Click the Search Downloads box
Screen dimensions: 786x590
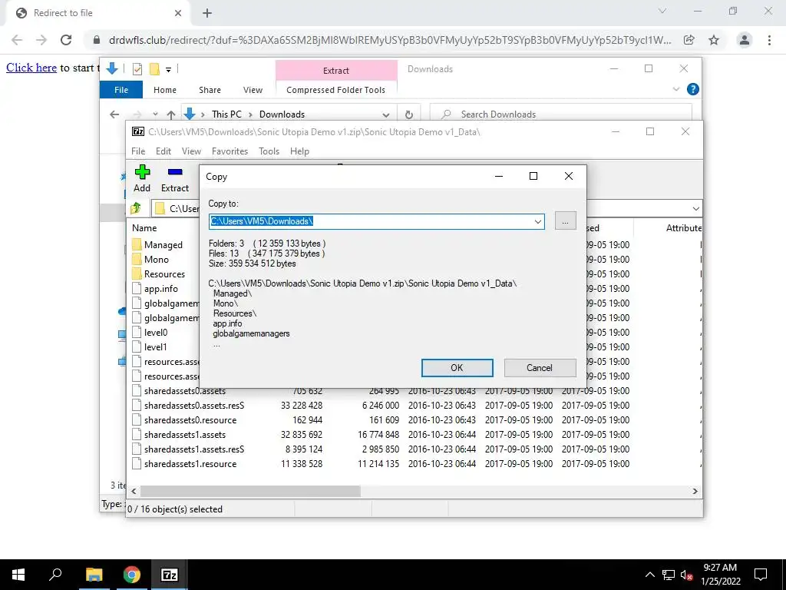tap(560, 114)
